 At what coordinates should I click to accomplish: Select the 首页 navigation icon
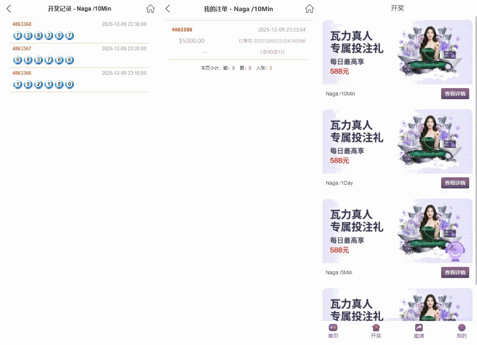[333, 331]
